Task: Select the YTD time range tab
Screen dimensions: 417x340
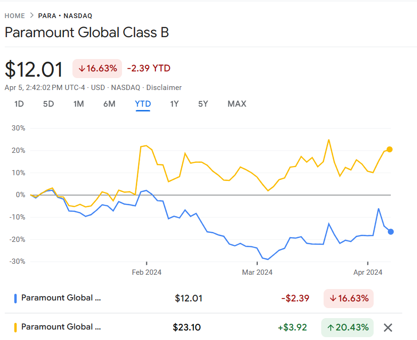Action: [143, 104]
